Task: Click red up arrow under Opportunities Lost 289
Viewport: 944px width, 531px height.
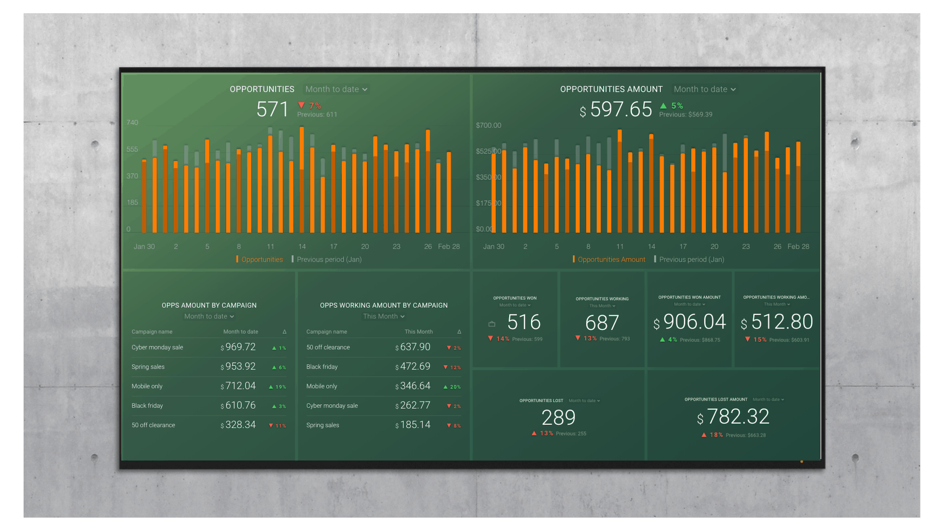Action: pos(534,433)
